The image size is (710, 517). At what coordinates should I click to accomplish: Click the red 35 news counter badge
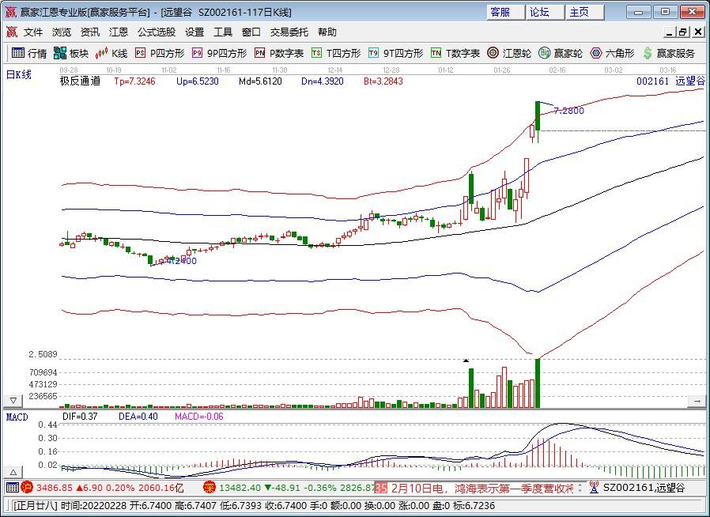[x=381, y=488]
